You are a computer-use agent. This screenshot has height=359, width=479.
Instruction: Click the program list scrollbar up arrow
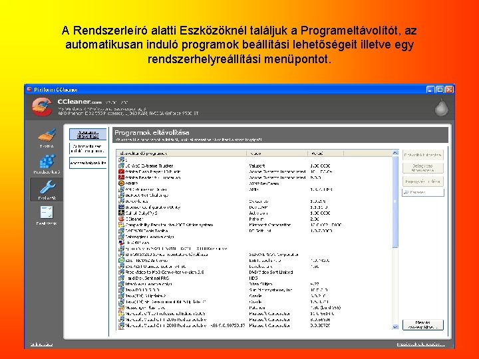click(x=395, y=153)
